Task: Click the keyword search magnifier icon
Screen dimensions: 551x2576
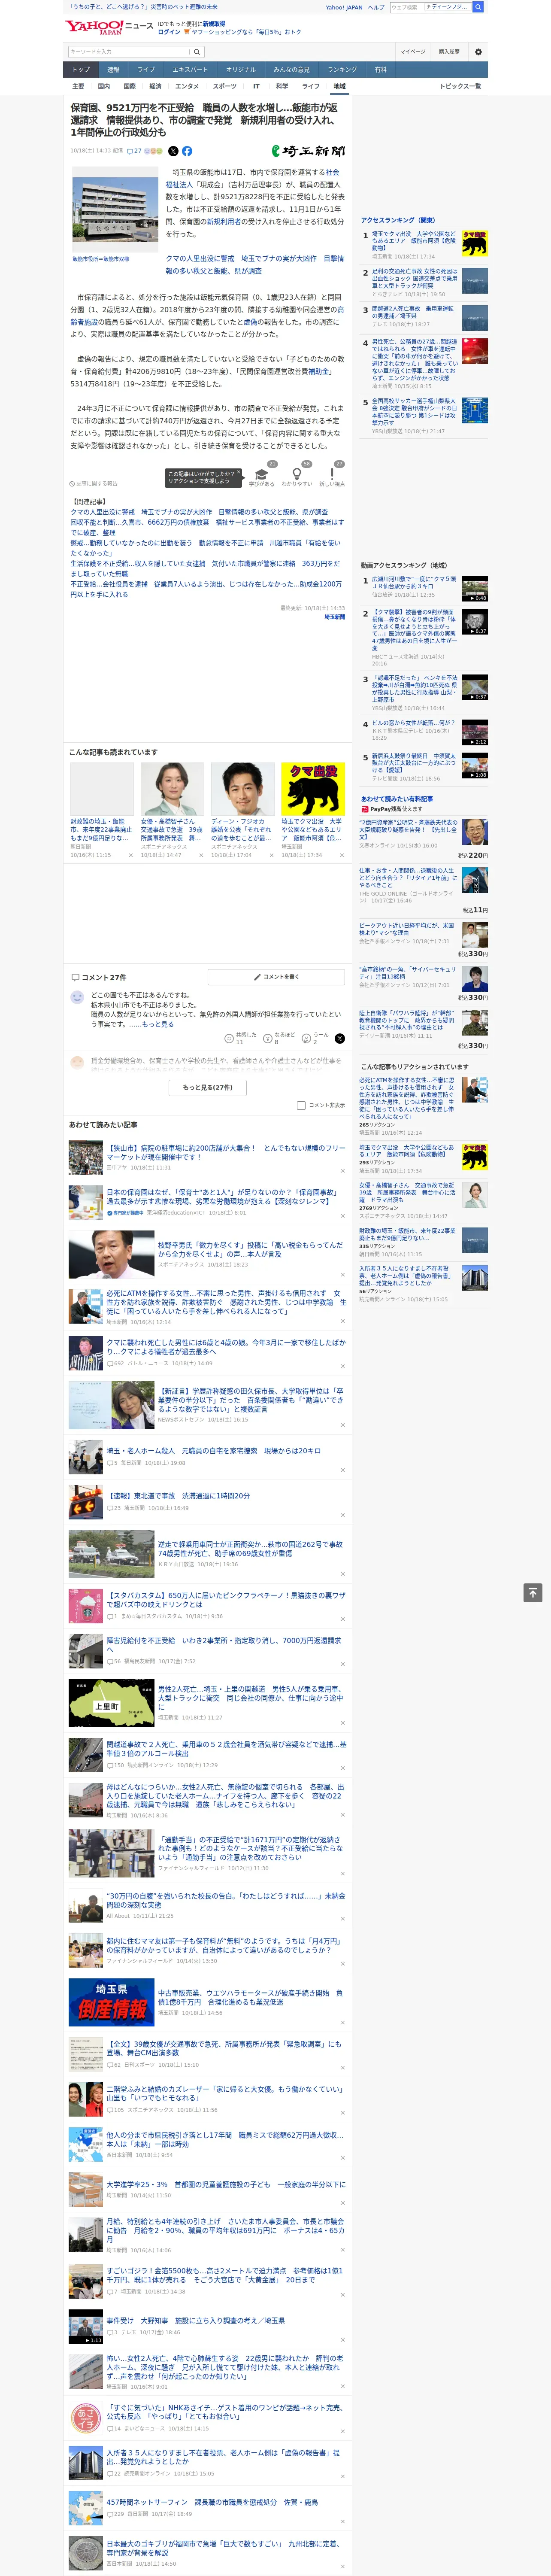Action: (x=197, y=52)
